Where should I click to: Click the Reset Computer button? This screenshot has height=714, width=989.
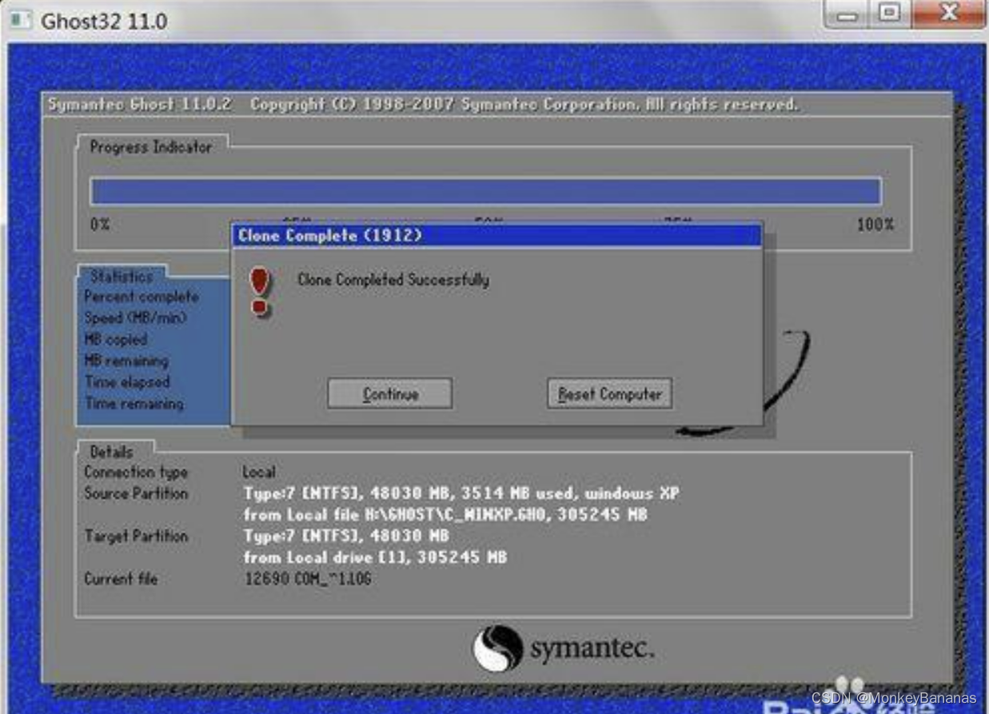[x=609, y=393]
